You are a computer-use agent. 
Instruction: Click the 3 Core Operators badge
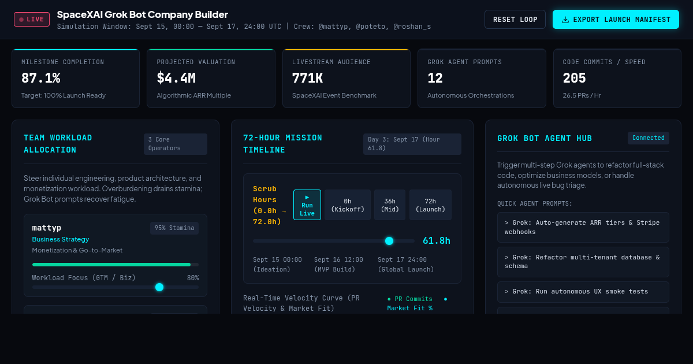coord(176,144)
